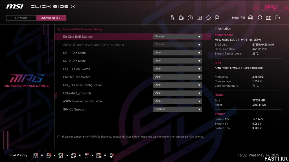Click the DRAM size 32768 MB value
This screenshot has height=162, width=289.
click(259, 100)
